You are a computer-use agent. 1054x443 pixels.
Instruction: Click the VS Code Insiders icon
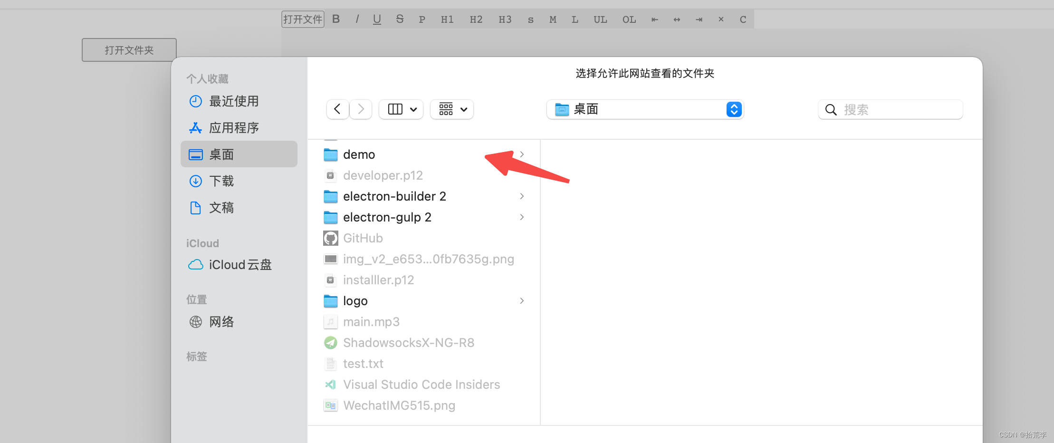(x=331, y=385)
